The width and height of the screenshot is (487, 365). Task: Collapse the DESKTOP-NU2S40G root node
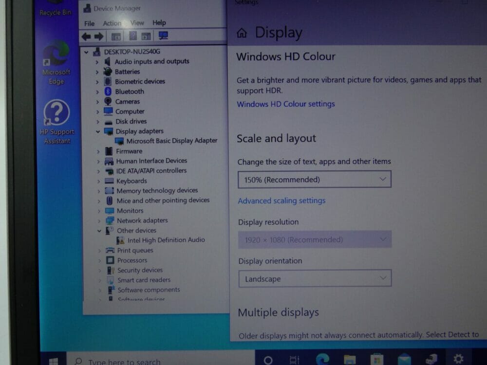86,53
